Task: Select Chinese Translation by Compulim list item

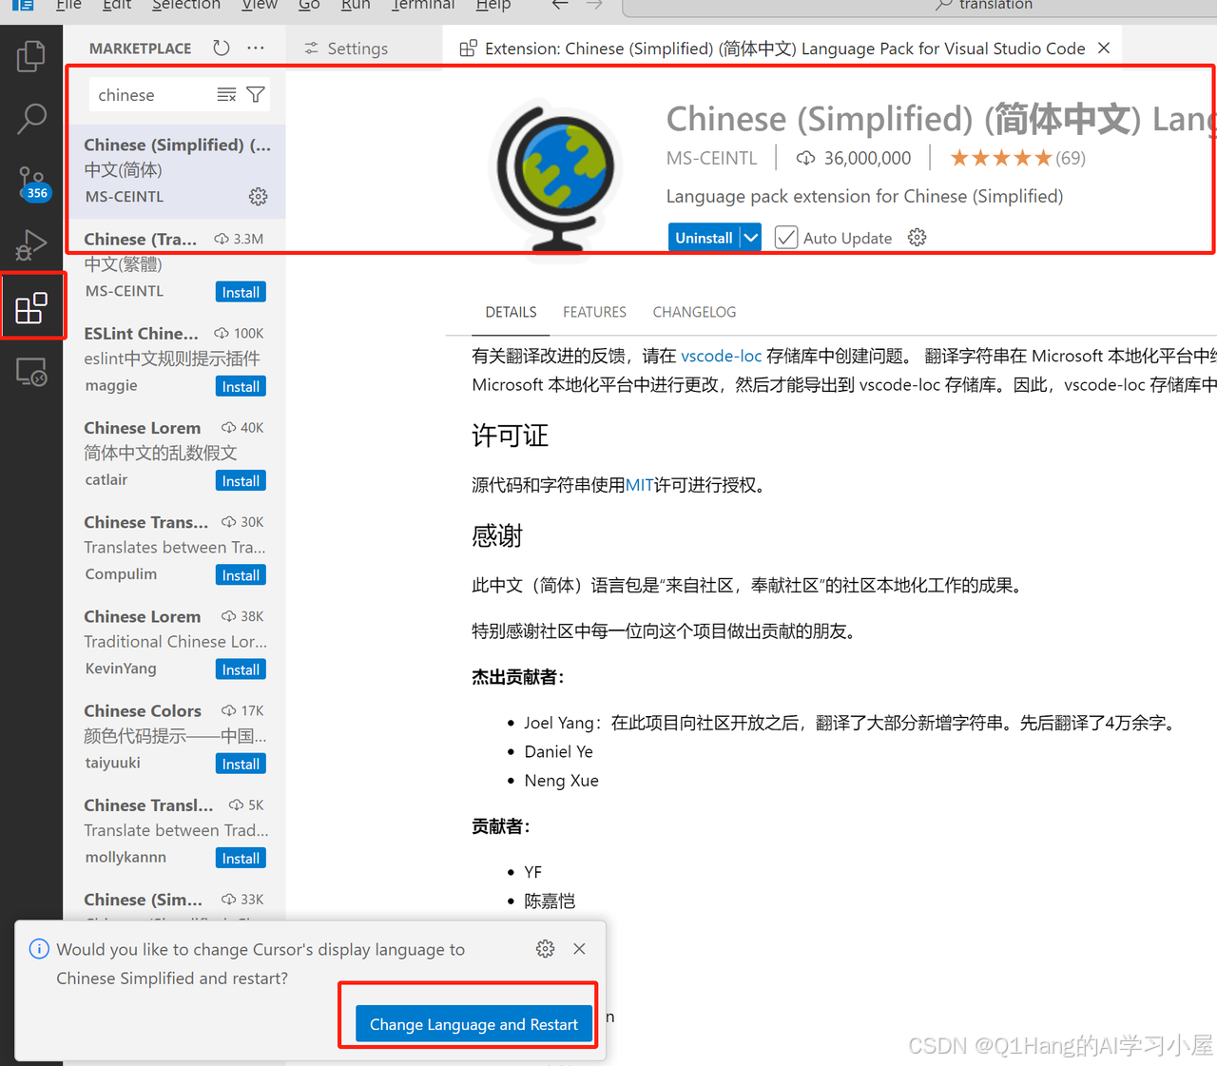Action: click(175, 548)
